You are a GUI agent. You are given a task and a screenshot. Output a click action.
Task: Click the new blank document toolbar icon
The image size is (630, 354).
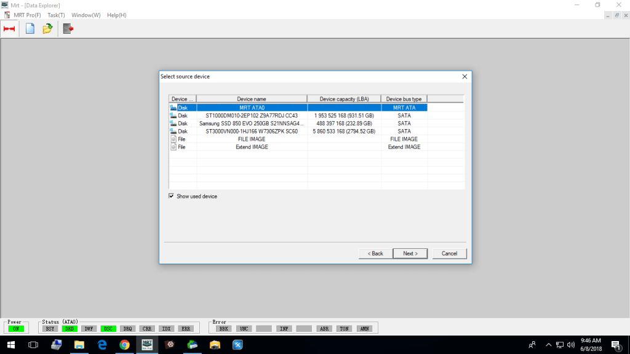[x=30, y=28]
